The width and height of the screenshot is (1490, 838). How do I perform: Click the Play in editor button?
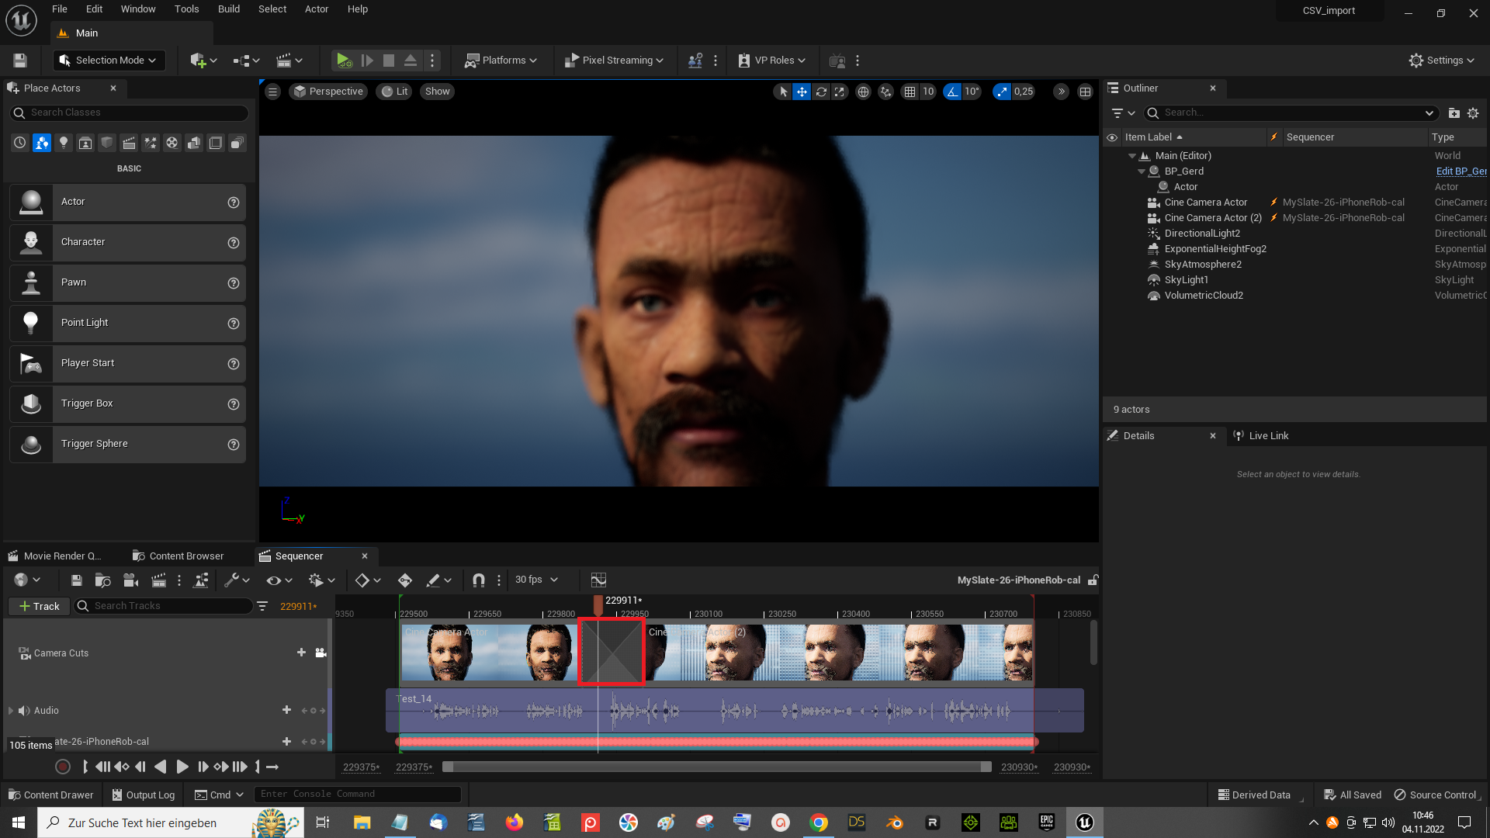pos(344,61)
